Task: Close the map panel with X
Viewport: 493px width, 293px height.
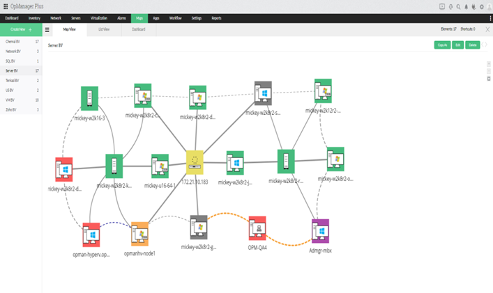Action: coord(487,29)
